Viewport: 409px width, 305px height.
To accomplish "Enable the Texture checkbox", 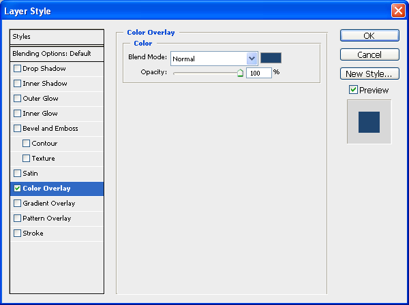I will 26,159.
